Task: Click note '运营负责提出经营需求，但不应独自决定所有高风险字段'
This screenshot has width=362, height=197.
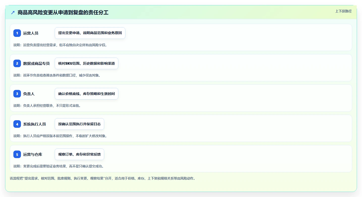Action: point(60,45)
